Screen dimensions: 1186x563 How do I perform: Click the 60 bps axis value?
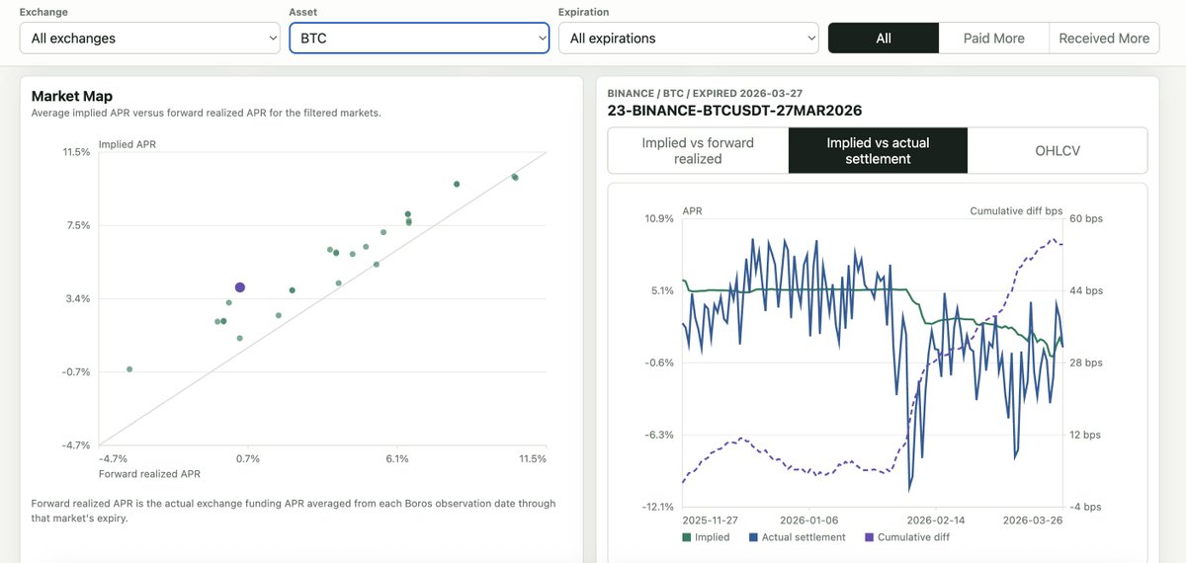[x=1086, y=218]
